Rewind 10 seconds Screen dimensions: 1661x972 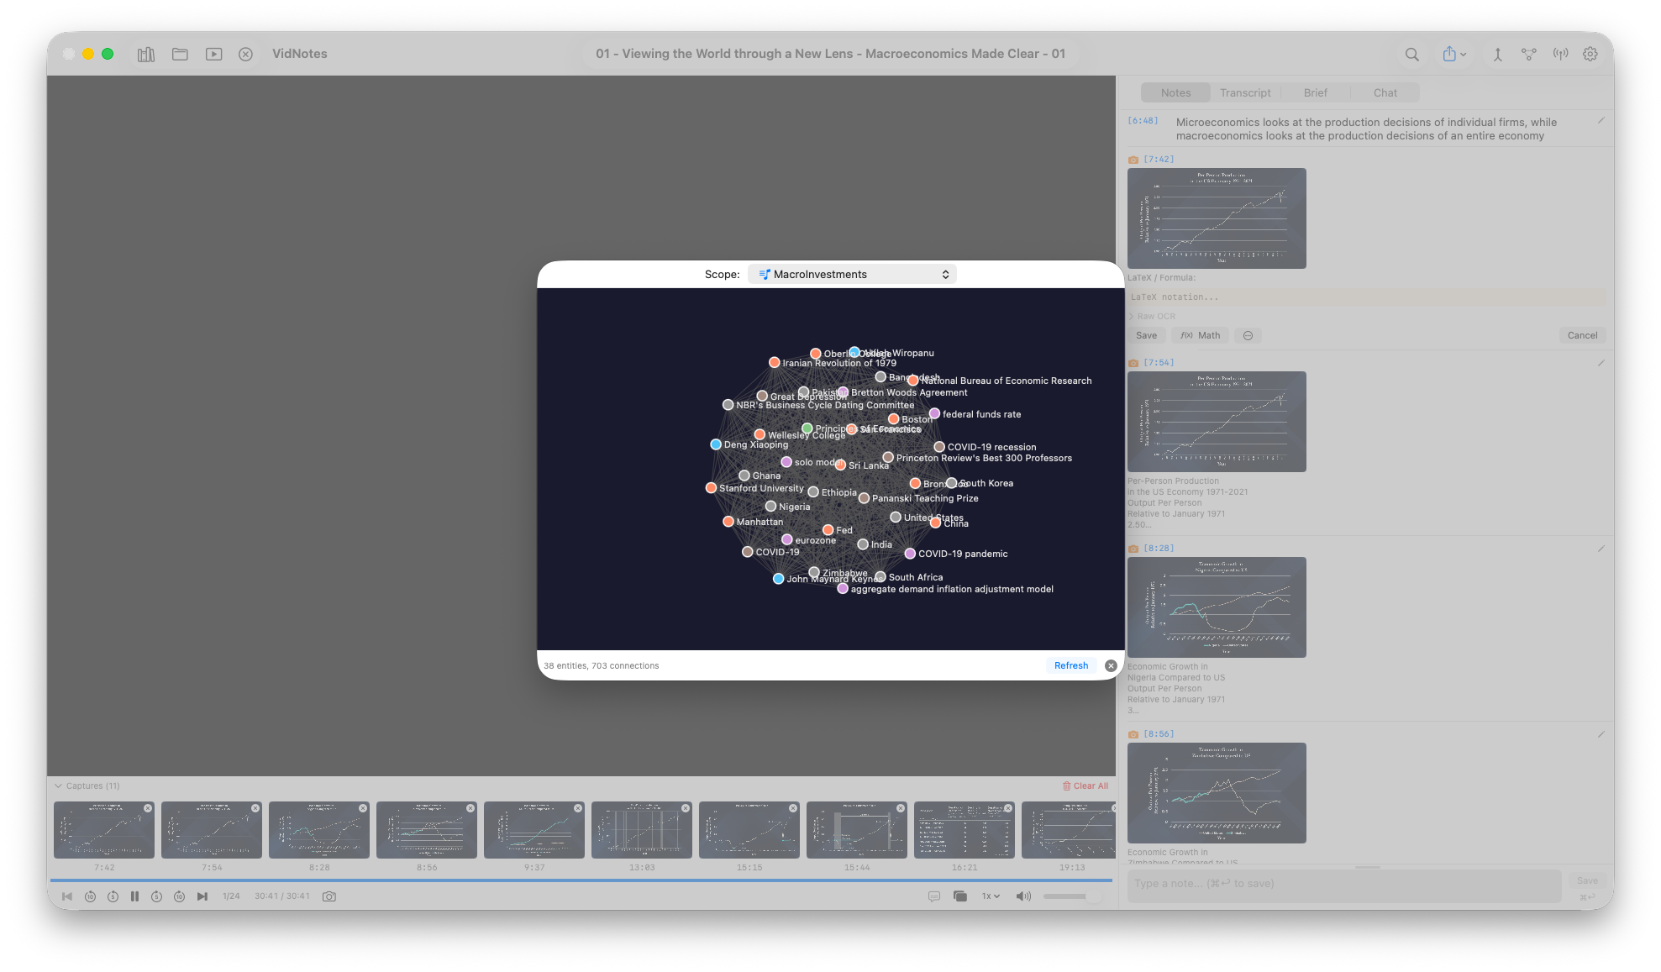tap(90, 896)
